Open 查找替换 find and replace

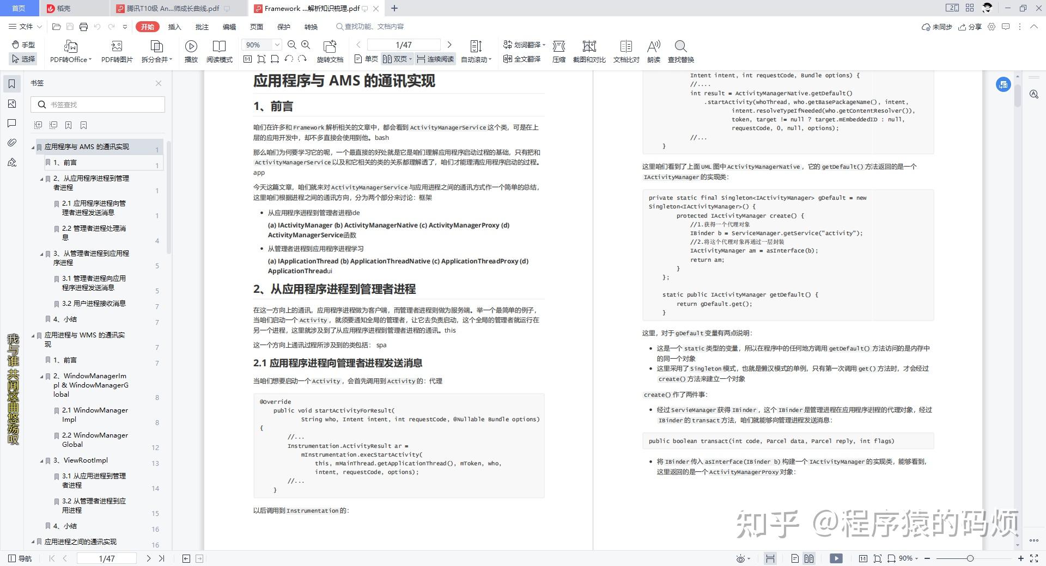pos(680,52)
